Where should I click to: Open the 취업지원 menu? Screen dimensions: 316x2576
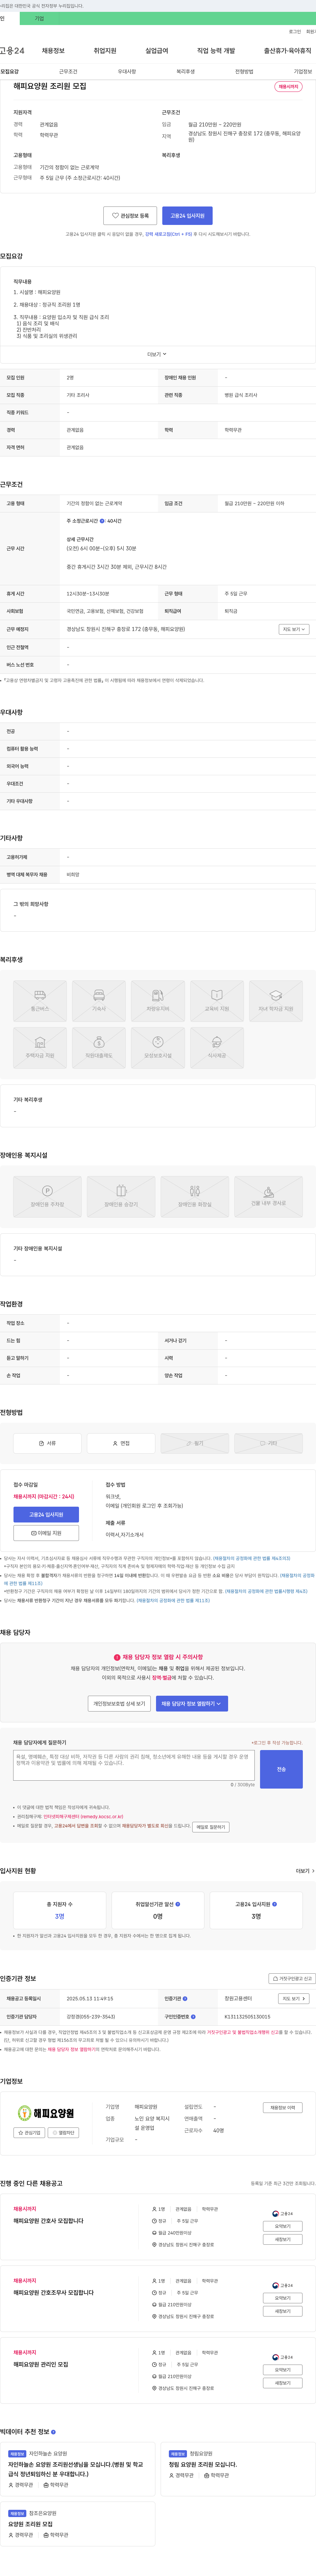tap(105, 51)
